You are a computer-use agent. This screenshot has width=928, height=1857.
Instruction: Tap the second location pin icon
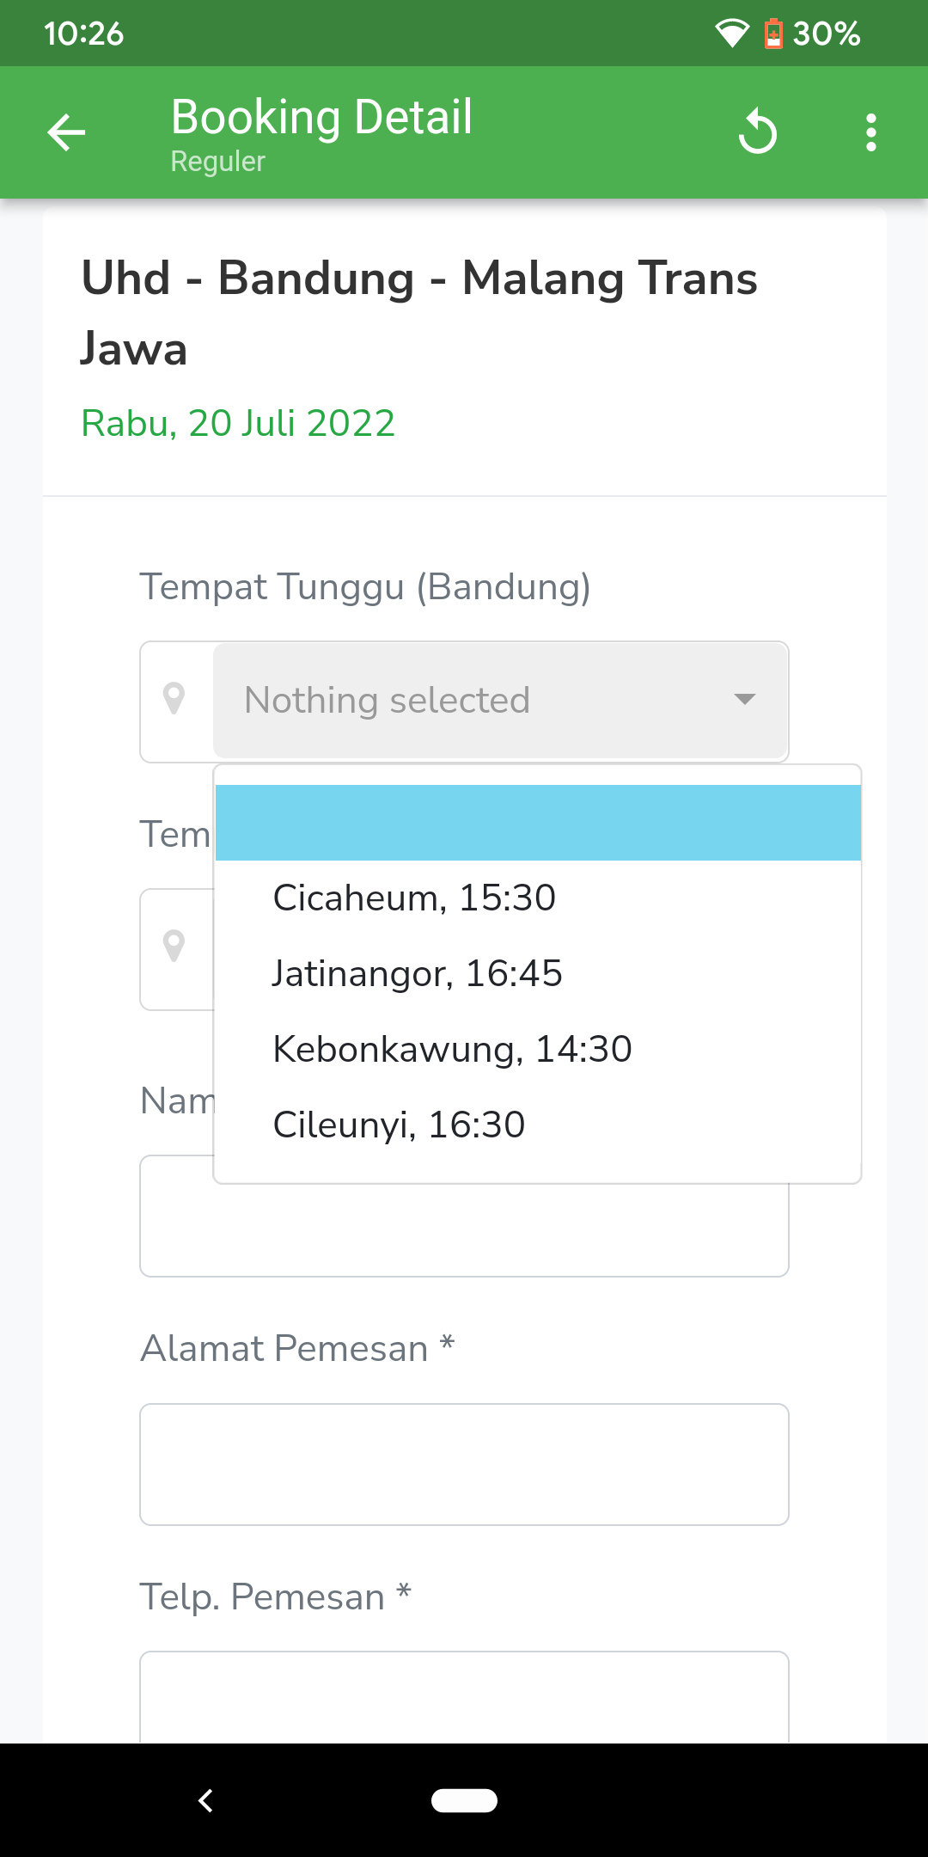(x=174, y=947)
